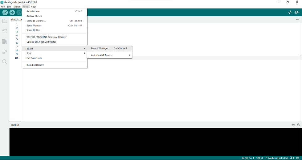
Task: Open Manage Libraries...
Action: (55, 21)
